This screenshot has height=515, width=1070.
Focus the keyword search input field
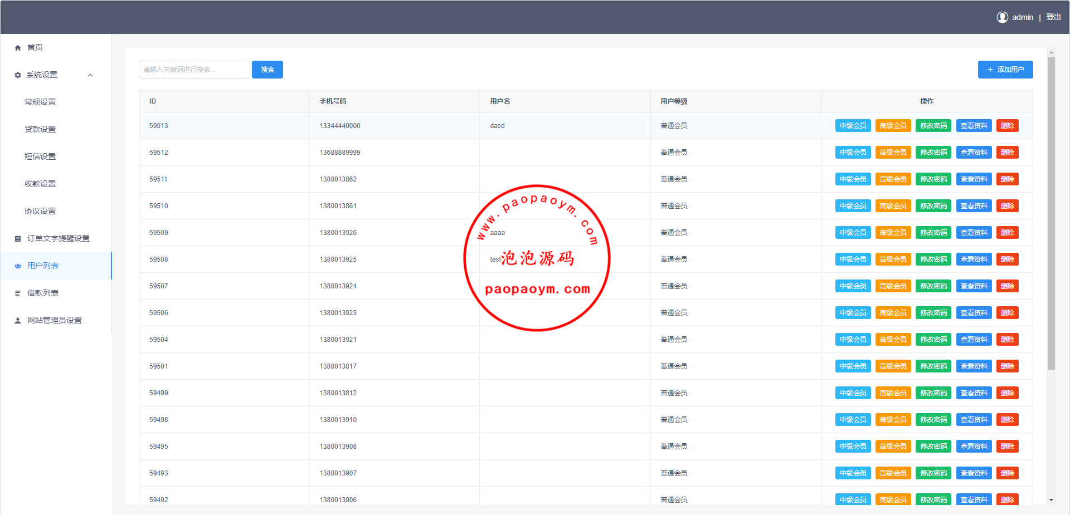(194, 70)
